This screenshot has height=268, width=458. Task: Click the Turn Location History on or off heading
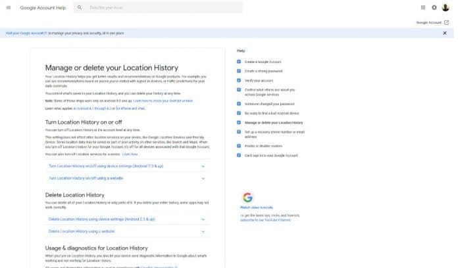(x=84, y=122)
